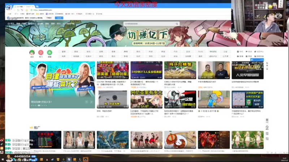Open the 公开课 category

(225, 57)
